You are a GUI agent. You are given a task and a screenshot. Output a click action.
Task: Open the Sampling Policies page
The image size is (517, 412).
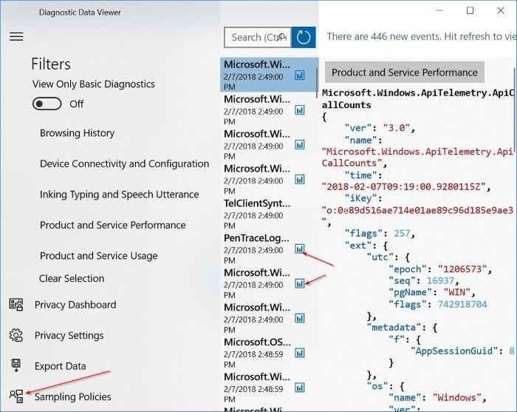pos(72,396)
